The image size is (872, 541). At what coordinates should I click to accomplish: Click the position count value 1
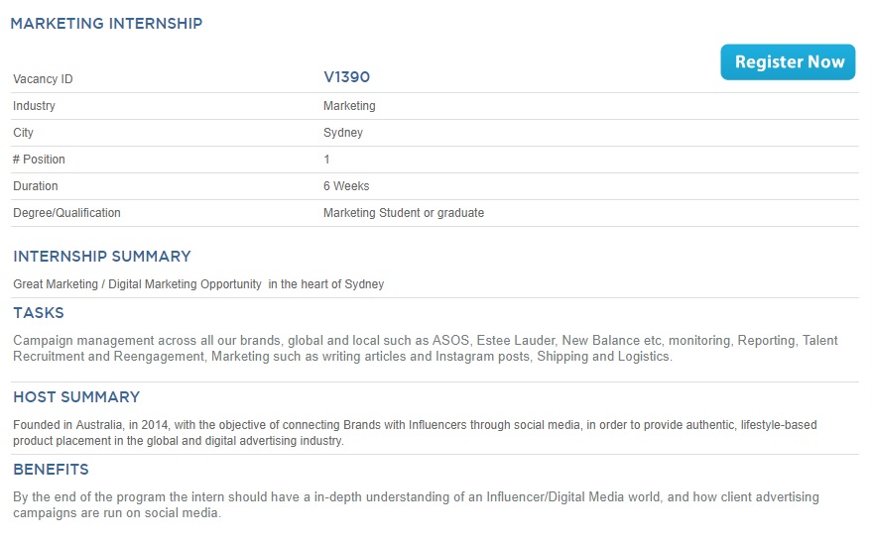coord(327,160)
